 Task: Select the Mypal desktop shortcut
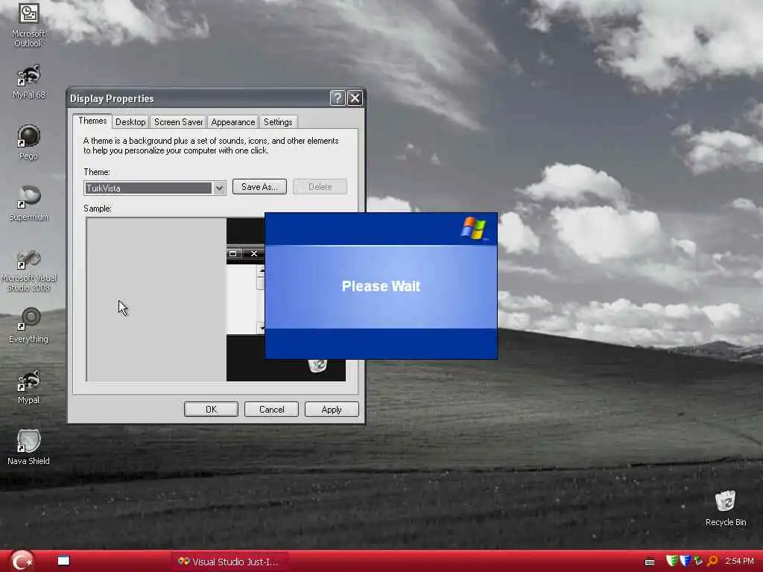pyautogui.click(x=28, y=387)
